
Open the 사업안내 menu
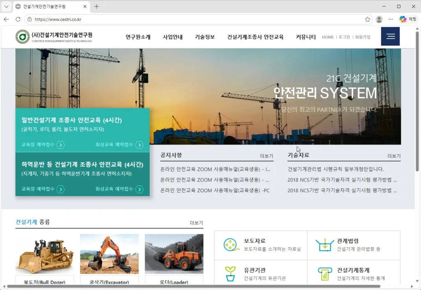173,37
